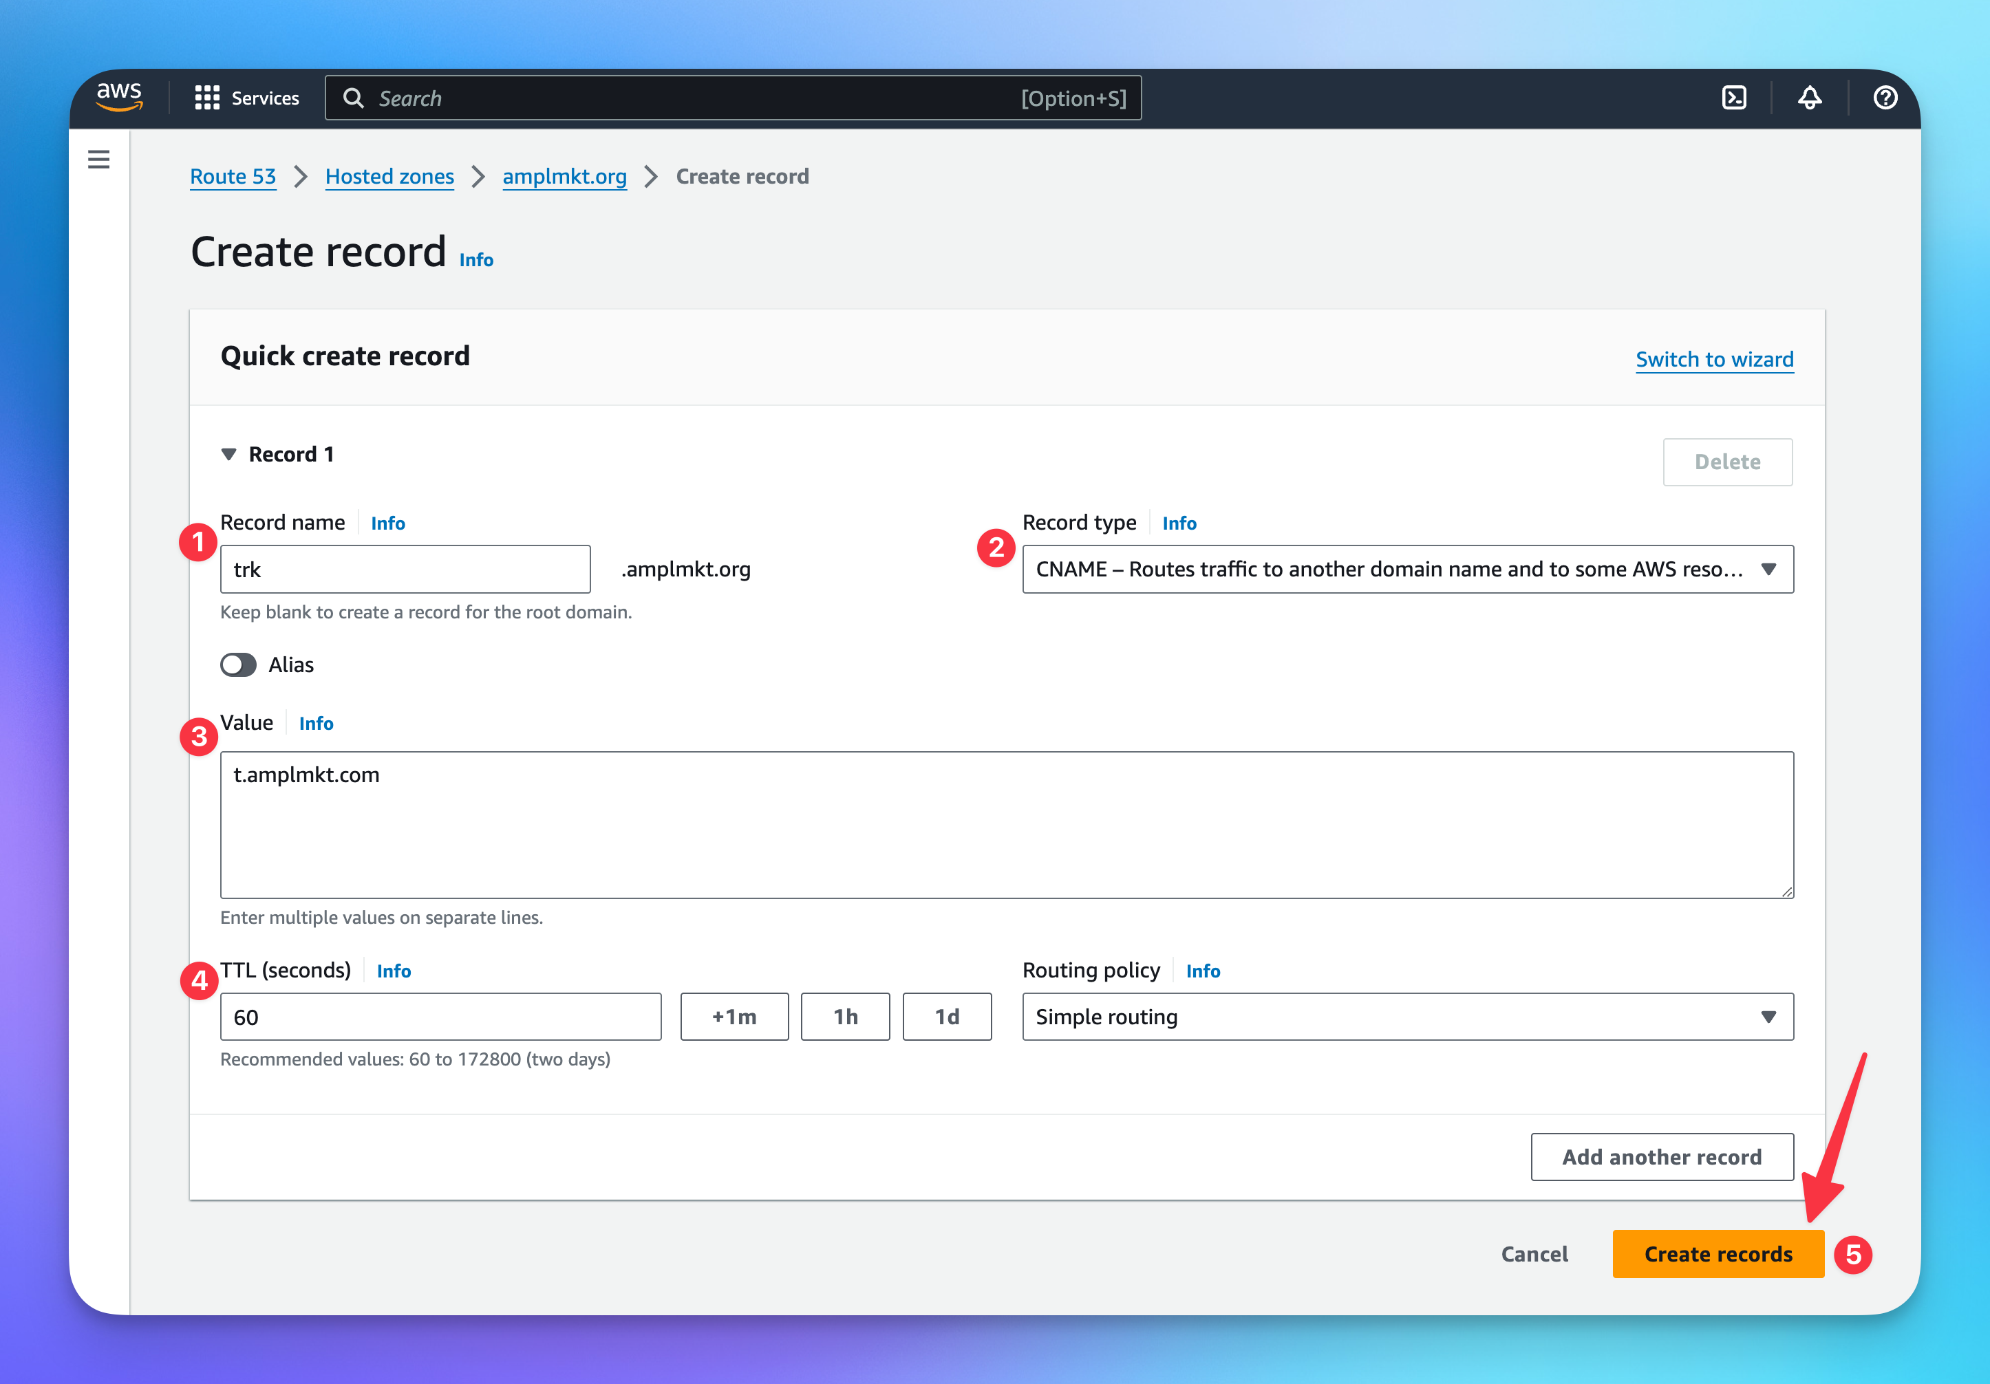
Task: Click Add another record button
Action: [x=1660, y=1157]
